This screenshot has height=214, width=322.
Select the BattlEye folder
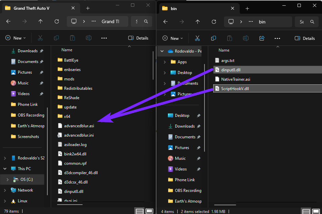[68, 60]
